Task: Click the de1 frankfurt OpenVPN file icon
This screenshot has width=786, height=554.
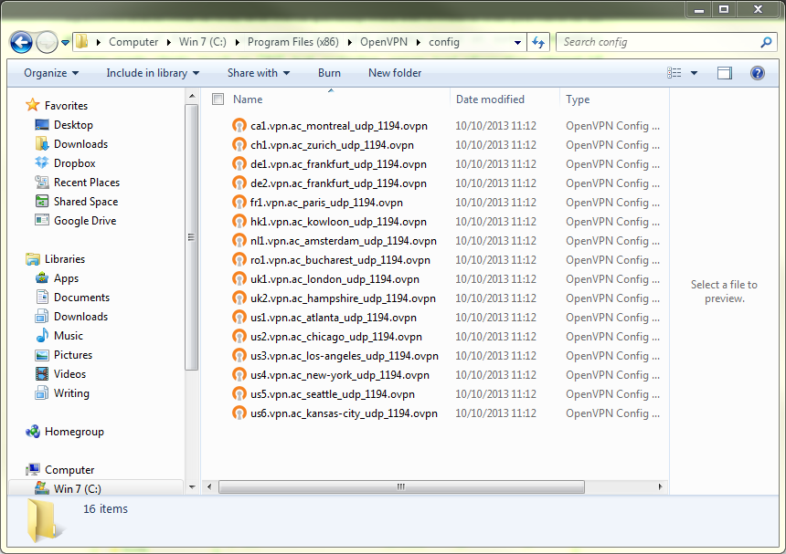Action: click(x=239, y=163)
